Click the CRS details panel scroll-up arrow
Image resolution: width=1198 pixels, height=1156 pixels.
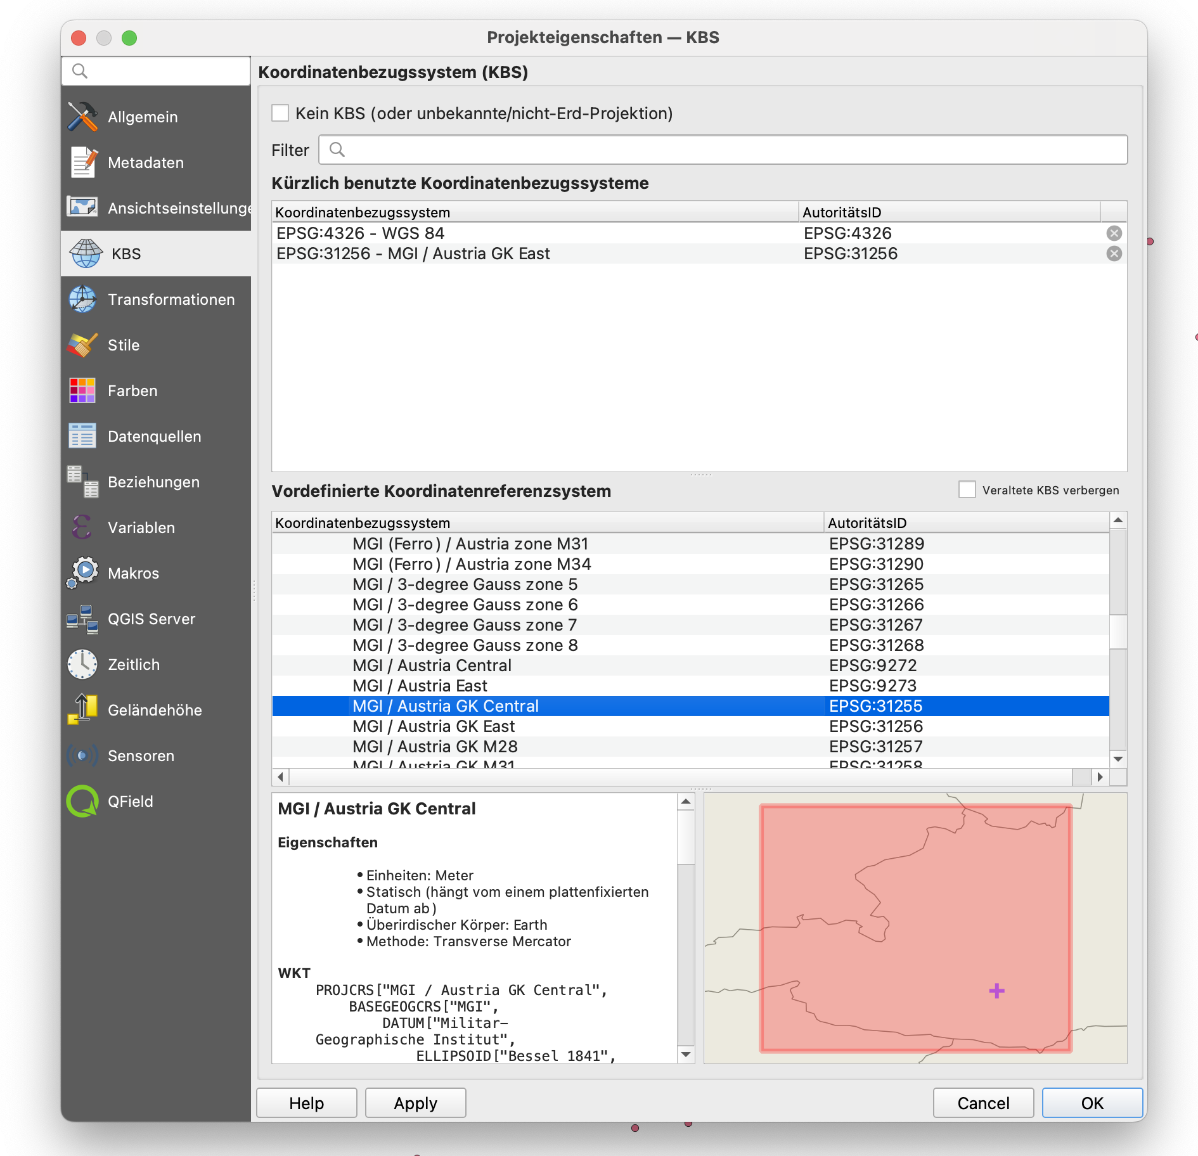(686, 802)
